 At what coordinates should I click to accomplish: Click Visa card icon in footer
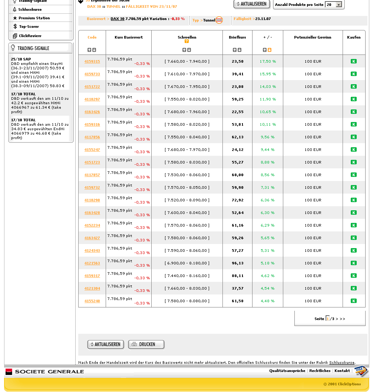pyautogui.click(x=361, y=371)
